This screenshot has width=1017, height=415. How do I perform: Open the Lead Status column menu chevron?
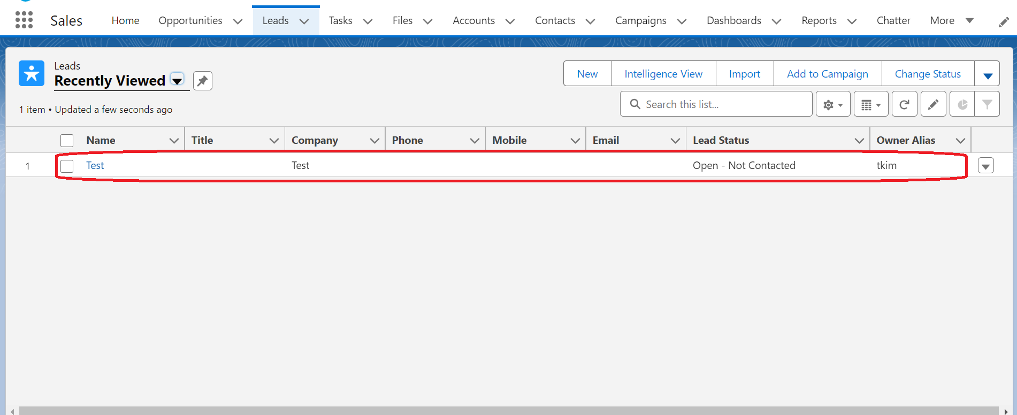point(859,141)
